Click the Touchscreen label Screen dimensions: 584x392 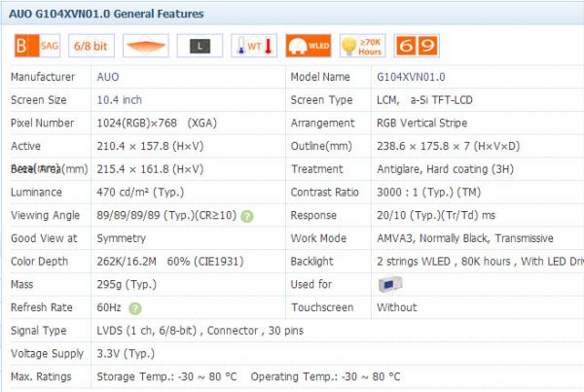coord(322,308)
